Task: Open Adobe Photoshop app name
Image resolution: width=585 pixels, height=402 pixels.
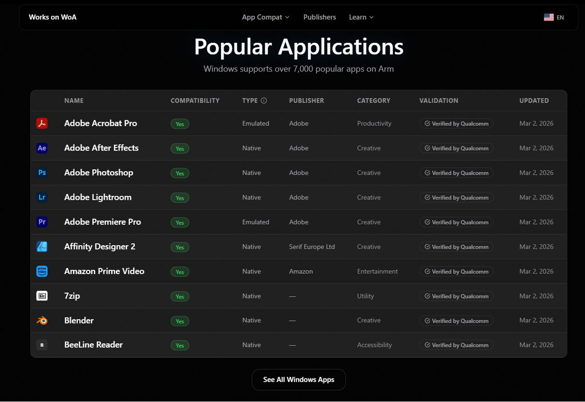Action: 99,173
